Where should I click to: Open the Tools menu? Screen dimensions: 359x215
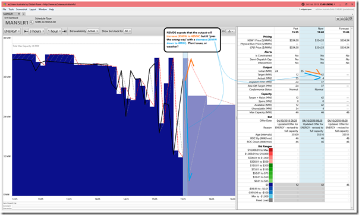point(11,10)
